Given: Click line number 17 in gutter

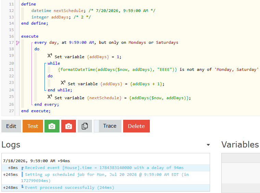Looking at the screenshot, I should click(x=11, y=43).
